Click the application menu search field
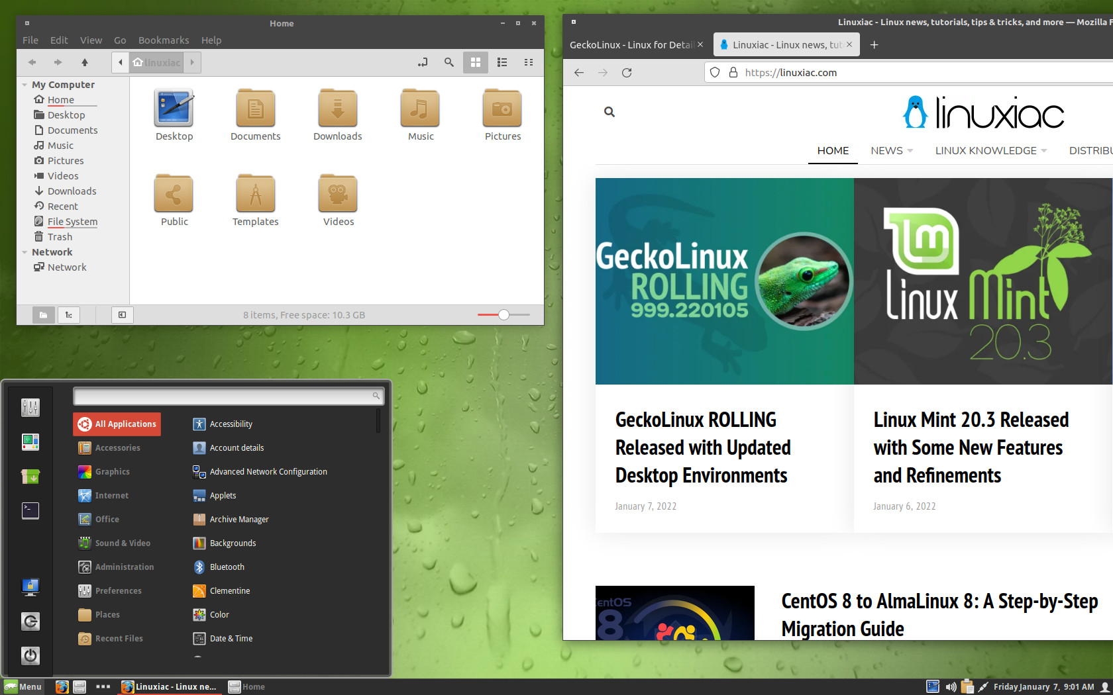The width and height of the screenshot is (1113, 695). click(229, 396)
